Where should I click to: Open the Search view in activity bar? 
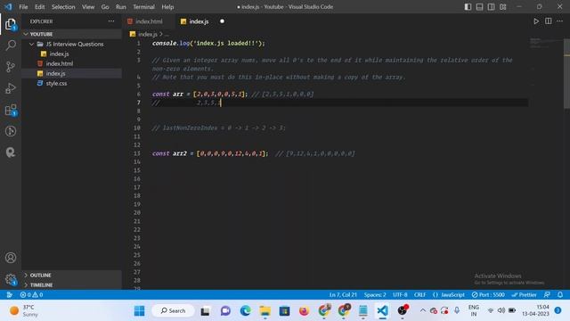pos(11,45)
